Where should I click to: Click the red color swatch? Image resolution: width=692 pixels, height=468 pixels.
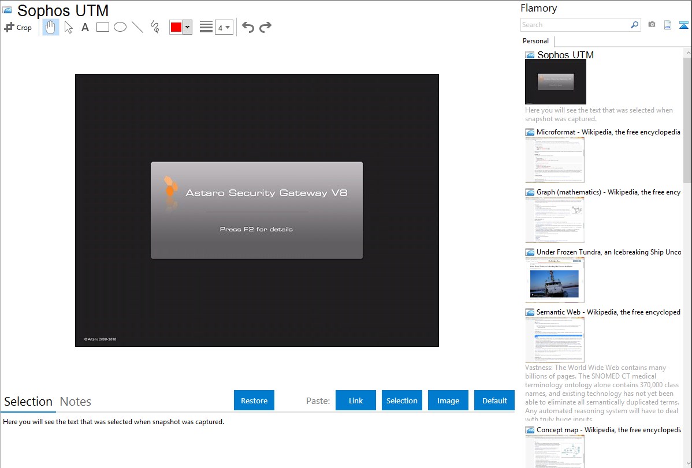[x=176, y=27]
